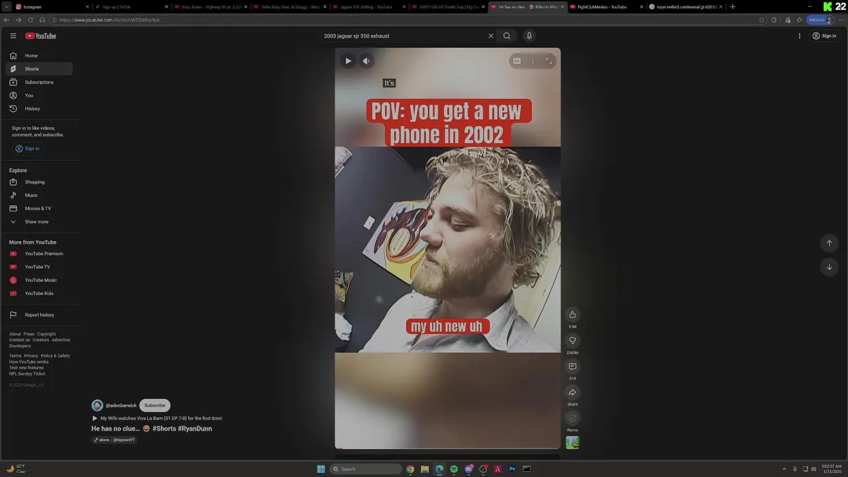
Task: Go to the next Short
Action: click(829, 267)
